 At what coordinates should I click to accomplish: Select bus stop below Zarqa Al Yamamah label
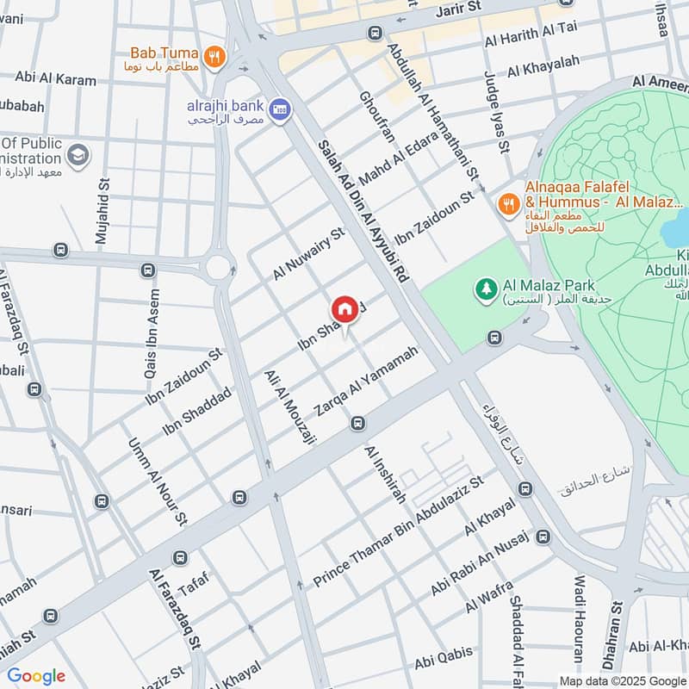357,424
